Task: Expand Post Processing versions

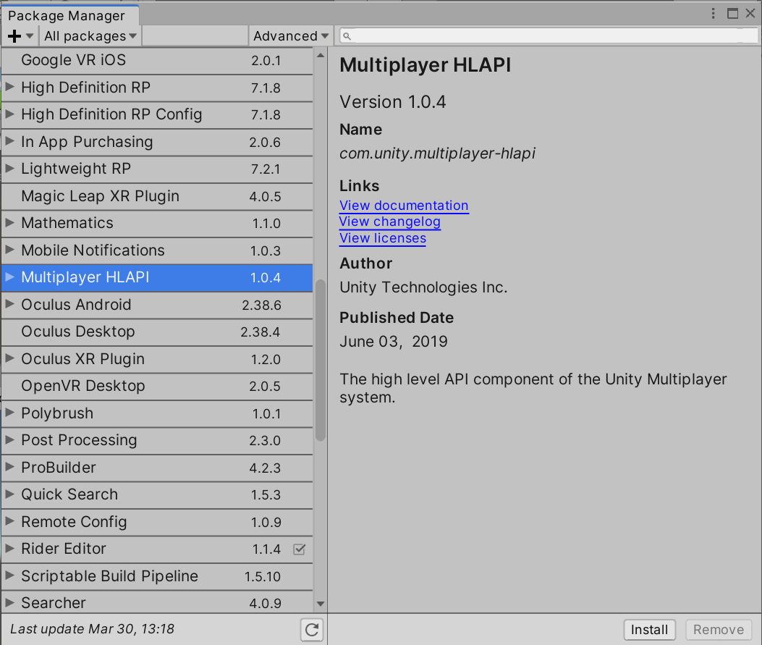Action: tap(9, 440)
